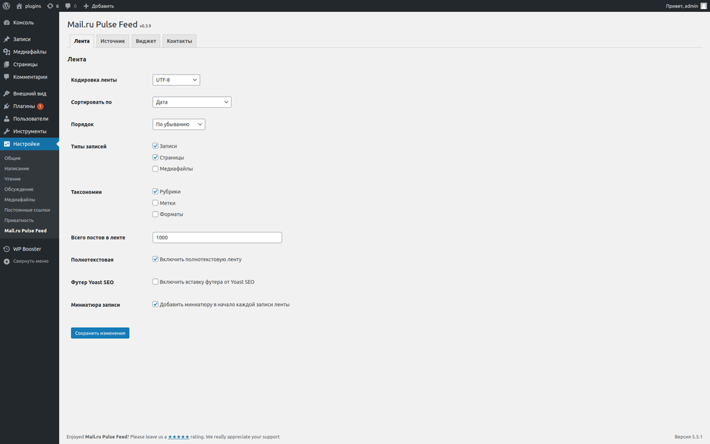The height and width of the screenshot is (444, 710).
Task: Click the WP Booster icon
Action: [x=7, y=249]
